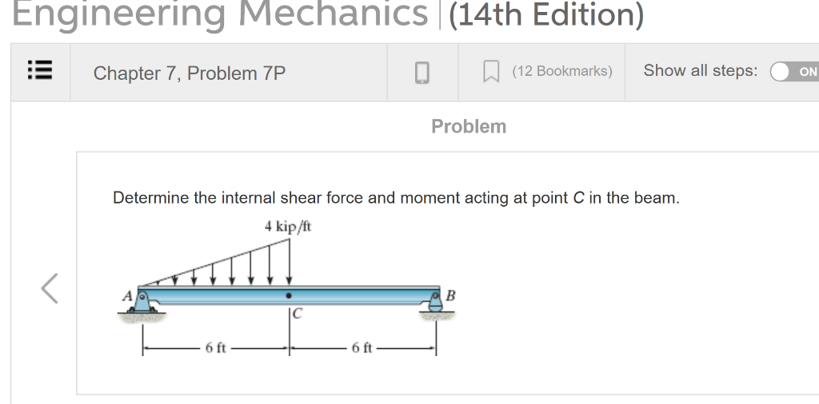Select the 'Problem' section heading
The height and width of the screenshot is (404, 819).
coord(469,126)
